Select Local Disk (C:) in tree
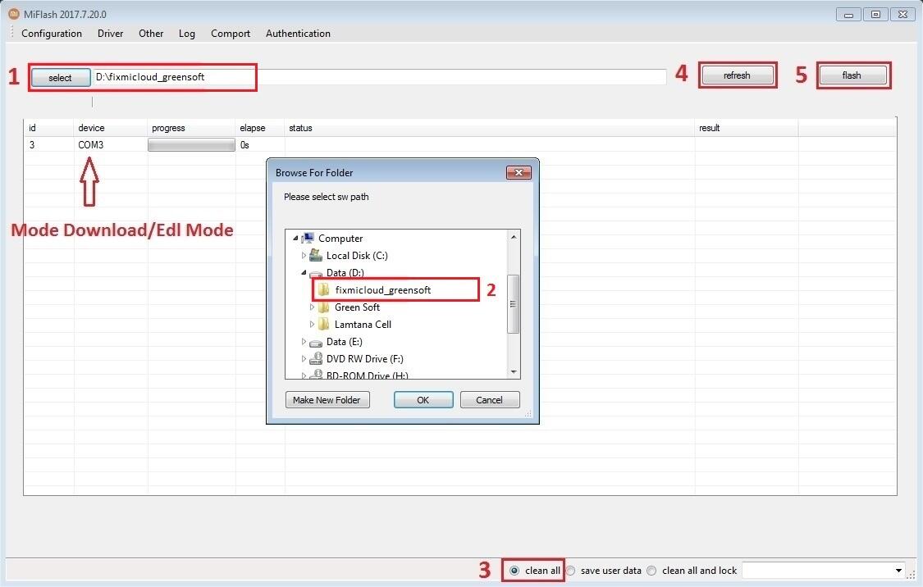Screen dimensions: 923x587 pyautogui.click(x=357, y=255)
